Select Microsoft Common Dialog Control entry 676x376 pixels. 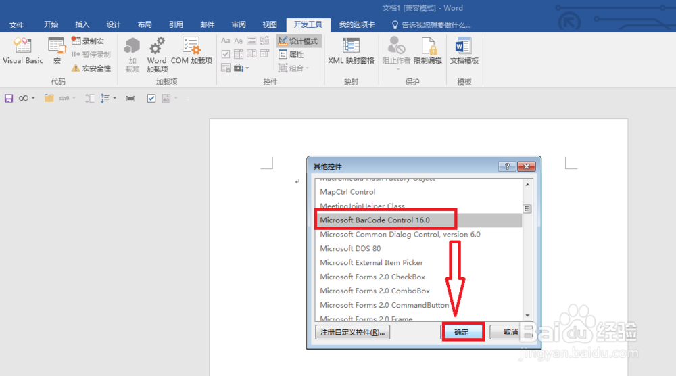(418, 234)
